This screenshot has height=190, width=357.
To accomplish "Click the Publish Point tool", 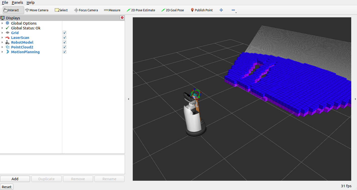I will coord(202,10).
